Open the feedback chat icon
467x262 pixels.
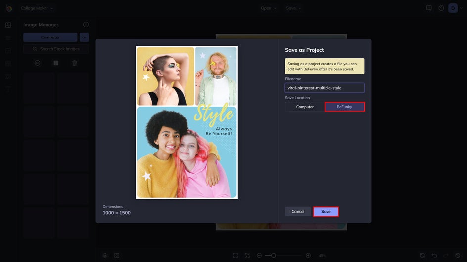point(429,8)
